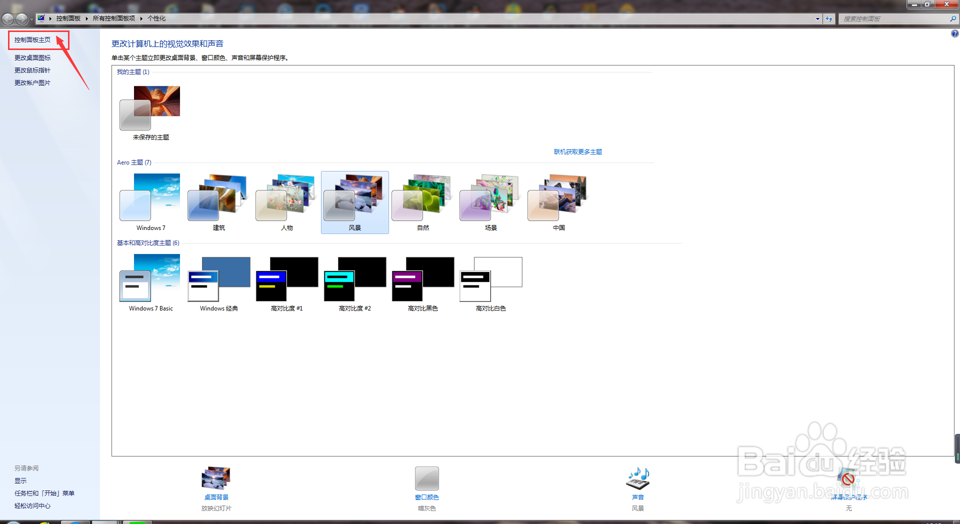Apply the 中国 Aero theme

(558, 197)
